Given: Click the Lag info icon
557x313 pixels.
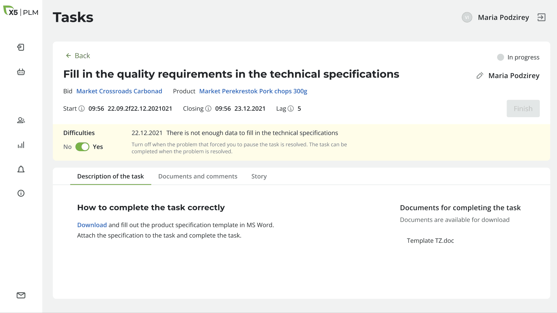Looking at the screenshot, I should tap(291, 109).
